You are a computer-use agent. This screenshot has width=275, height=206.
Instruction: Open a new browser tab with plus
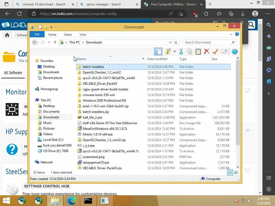pyautogui.click(x=210, y=4)
